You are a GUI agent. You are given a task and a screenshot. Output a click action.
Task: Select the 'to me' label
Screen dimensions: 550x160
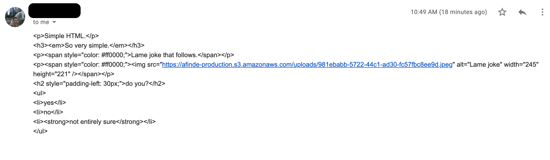coord(41,22)
